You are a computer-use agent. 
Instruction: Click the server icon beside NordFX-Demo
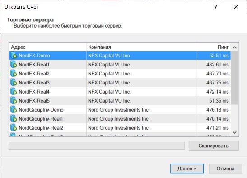pyautogui.click(x=14, y=56)
